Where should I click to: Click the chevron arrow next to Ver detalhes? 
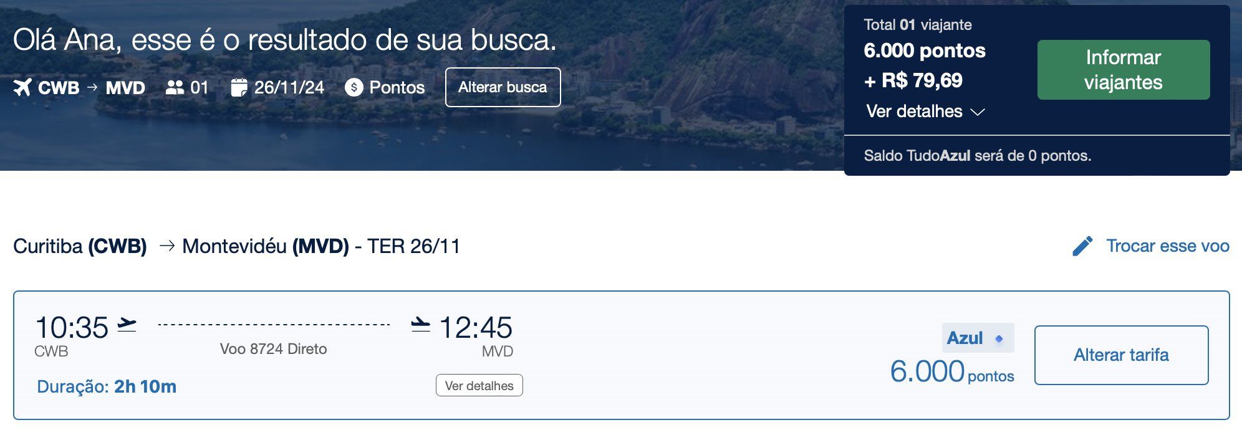[978, 112]
